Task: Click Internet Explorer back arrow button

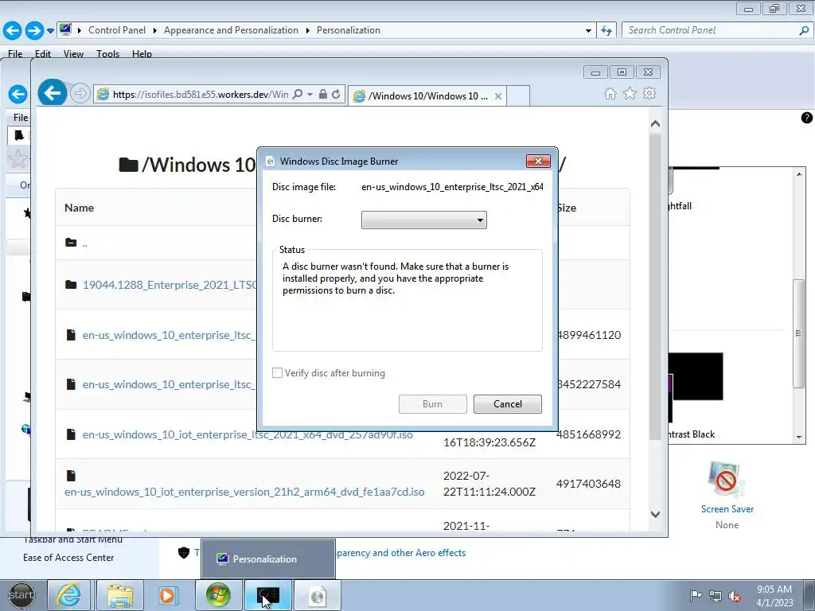Action: (x=53, y=94)
